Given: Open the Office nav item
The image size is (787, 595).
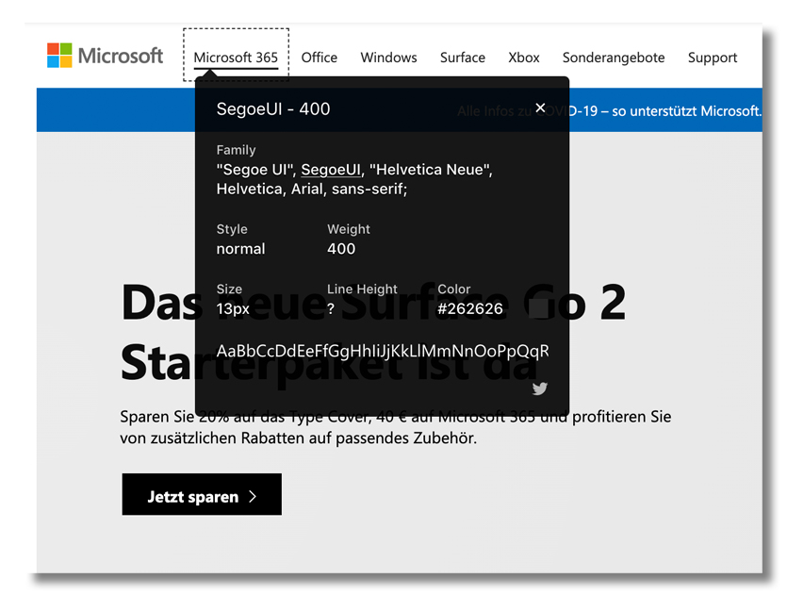Looking at the screenshot, I should pyautogui.click(x=320, y=58).
